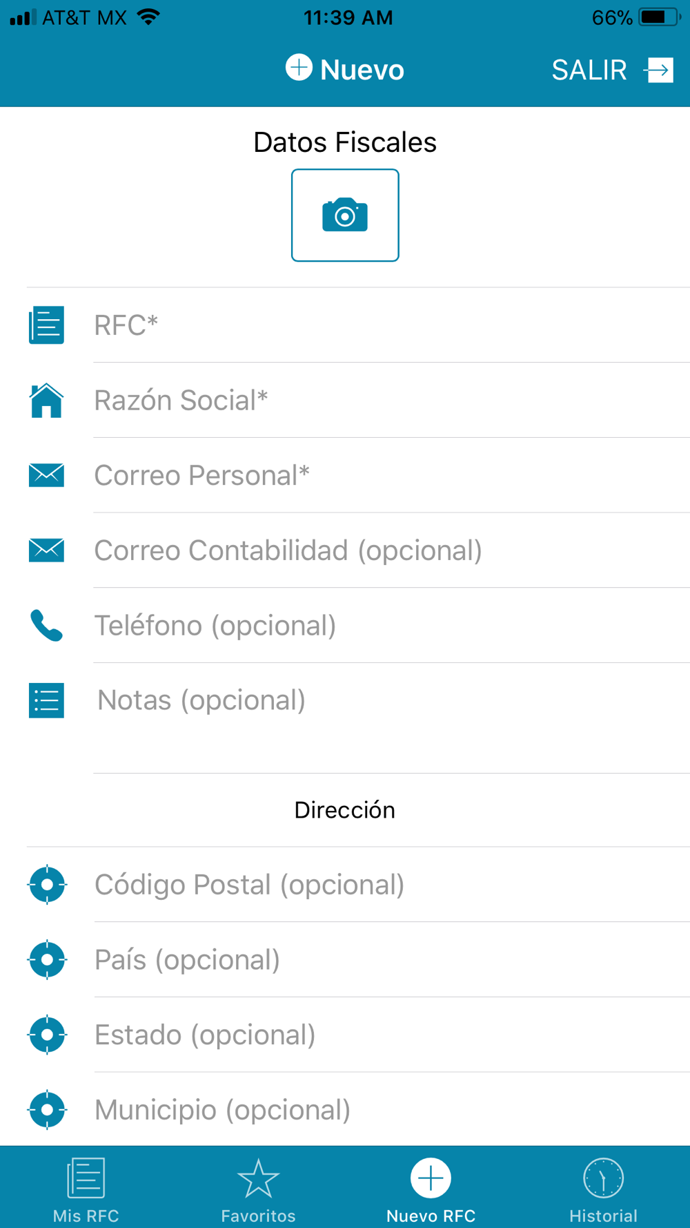
Task: Tap the camera icon under Datos Fiscales
Action: (345, 215)
